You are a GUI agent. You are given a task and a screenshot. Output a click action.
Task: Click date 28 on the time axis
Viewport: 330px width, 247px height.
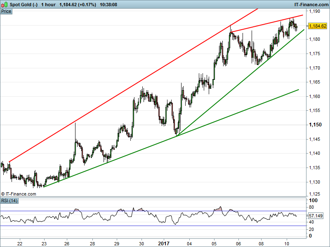(x=92, y=244)
